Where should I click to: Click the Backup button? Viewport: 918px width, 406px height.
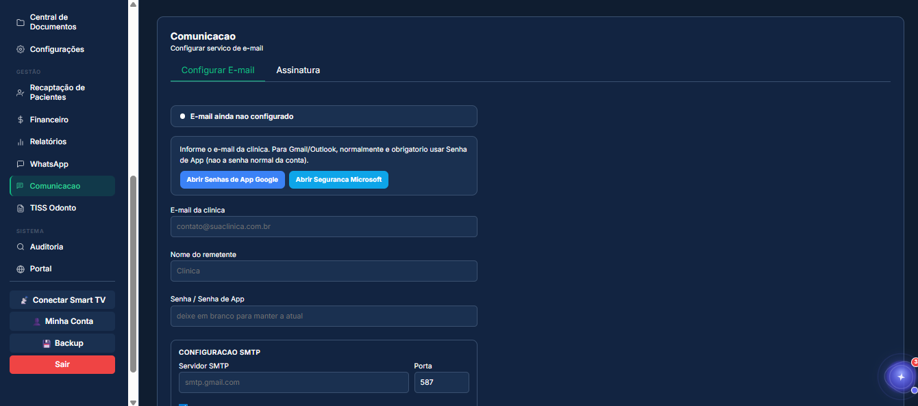pos(62,343)
